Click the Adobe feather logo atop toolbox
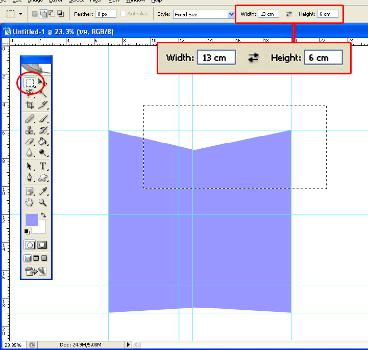 coord(36,69)
